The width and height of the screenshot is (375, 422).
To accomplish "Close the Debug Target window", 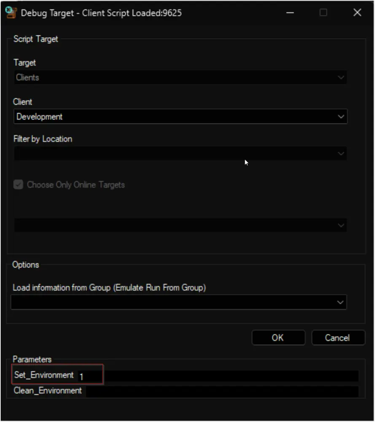I will coord(357,13).
